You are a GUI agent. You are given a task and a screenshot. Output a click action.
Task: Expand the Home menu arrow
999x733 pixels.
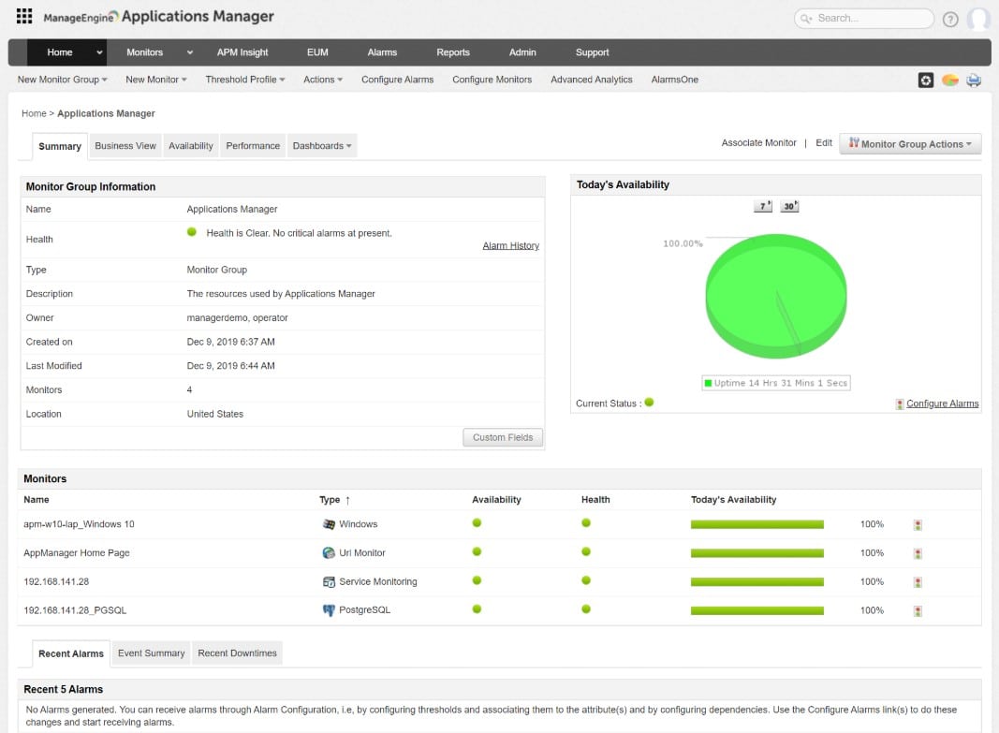tap(99, 52)
